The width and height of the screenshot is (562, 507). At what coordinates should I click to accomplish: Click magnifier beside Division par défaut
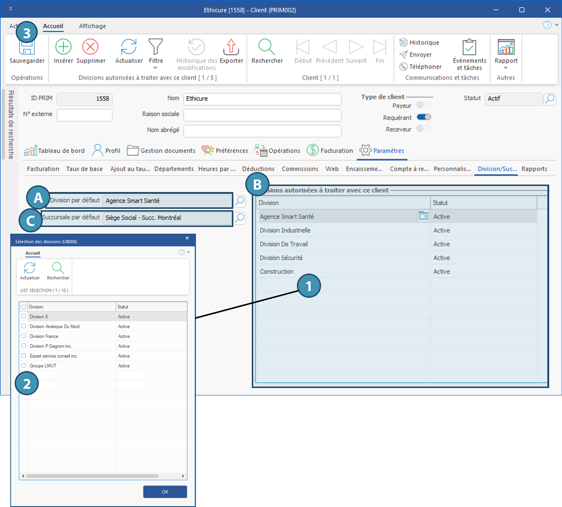click(x=240, y=201)
